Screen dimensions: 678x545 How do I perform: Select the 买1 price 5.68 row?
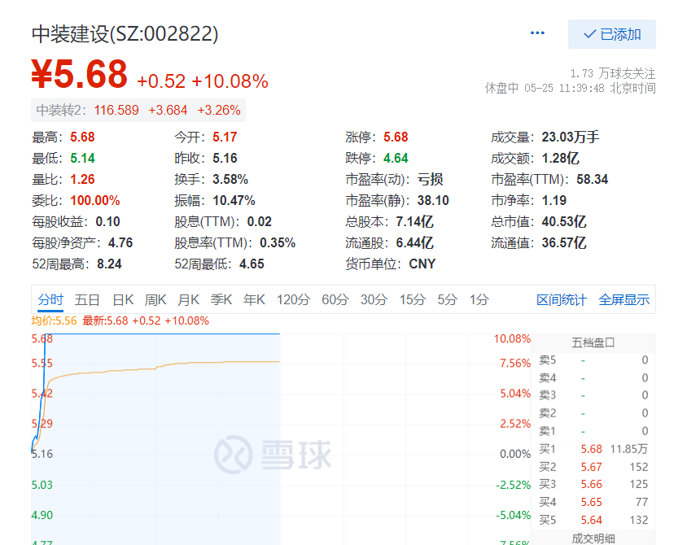point(593,449)
